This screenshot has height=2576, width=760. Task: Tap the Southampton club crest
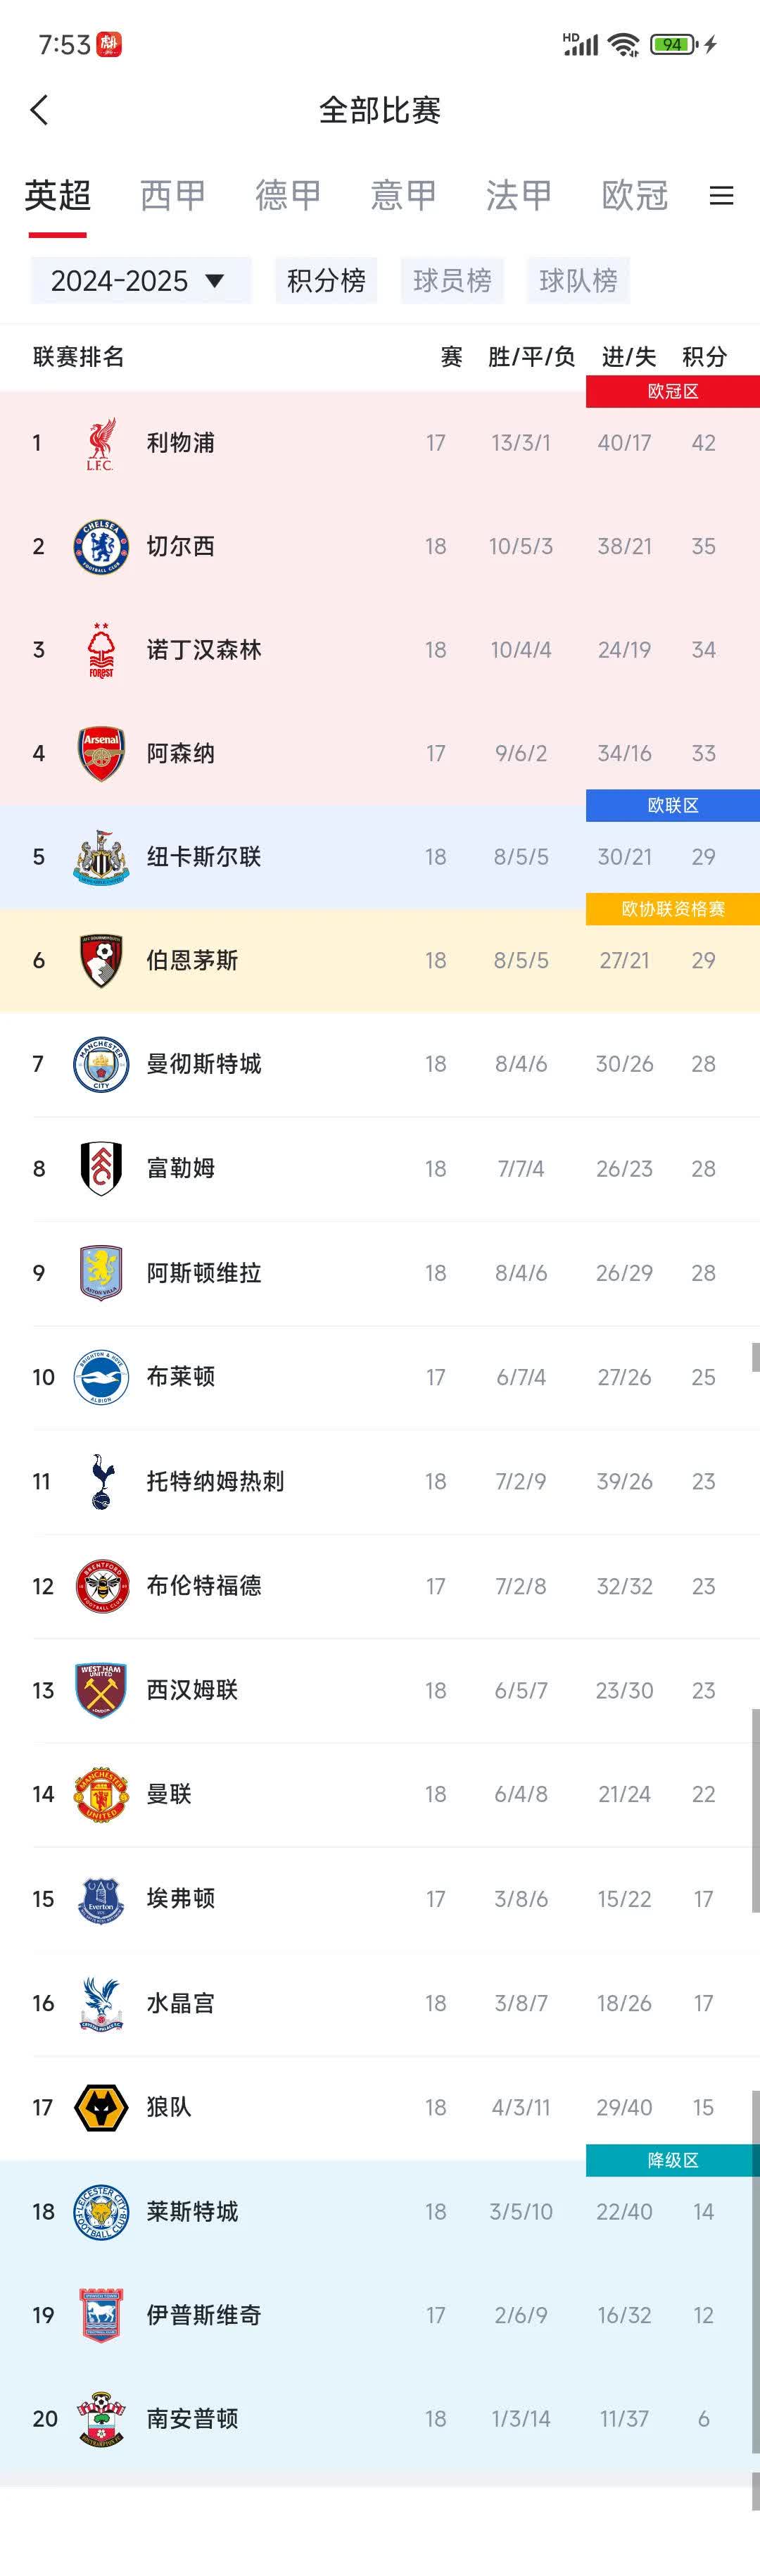[100, 2420]
